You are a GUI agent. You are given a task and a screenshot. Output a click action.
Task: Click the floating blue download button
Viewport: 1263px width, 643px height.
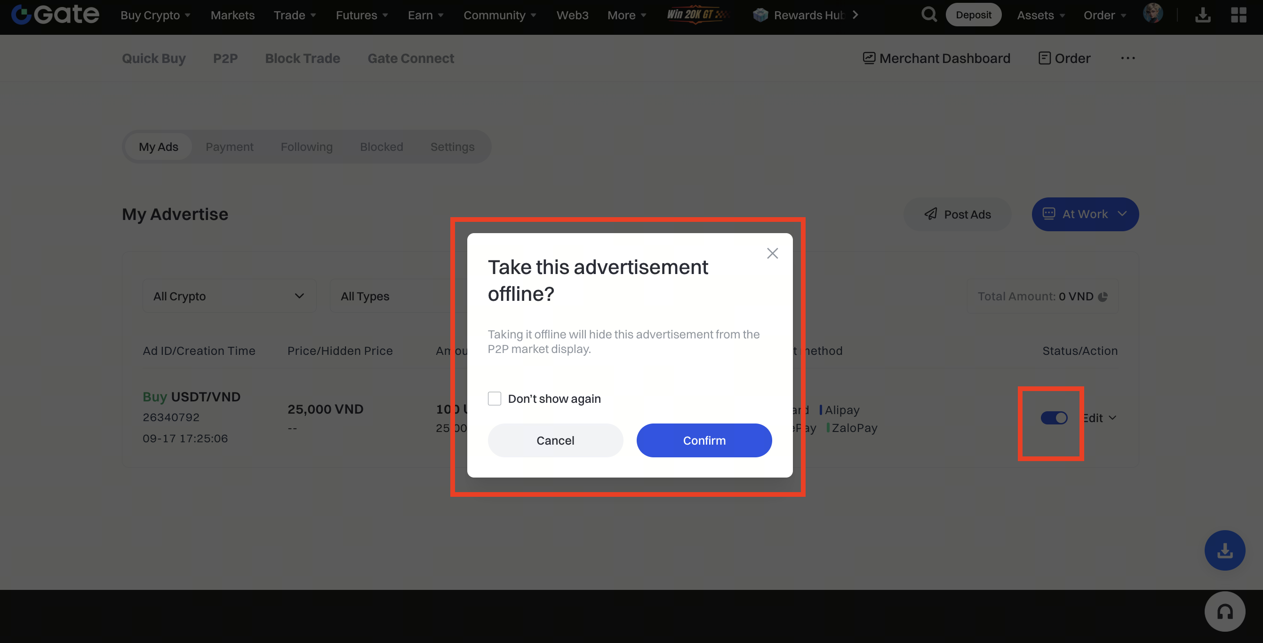pyautogui.click(x=1224, y=550)
